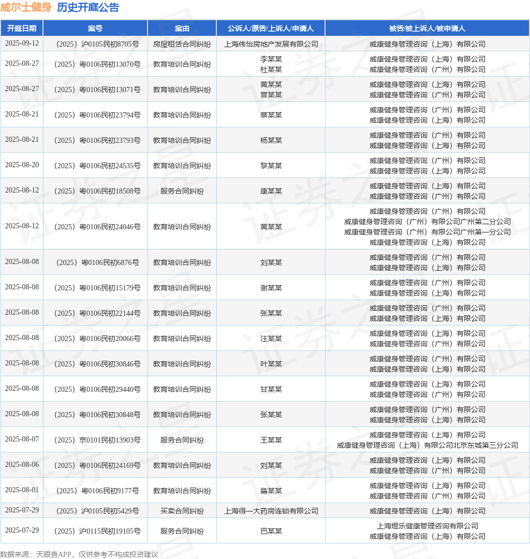Select case number (2025)粤0106民初24535号
This screenshot has height=559, width=530.
tap(97, 166)
